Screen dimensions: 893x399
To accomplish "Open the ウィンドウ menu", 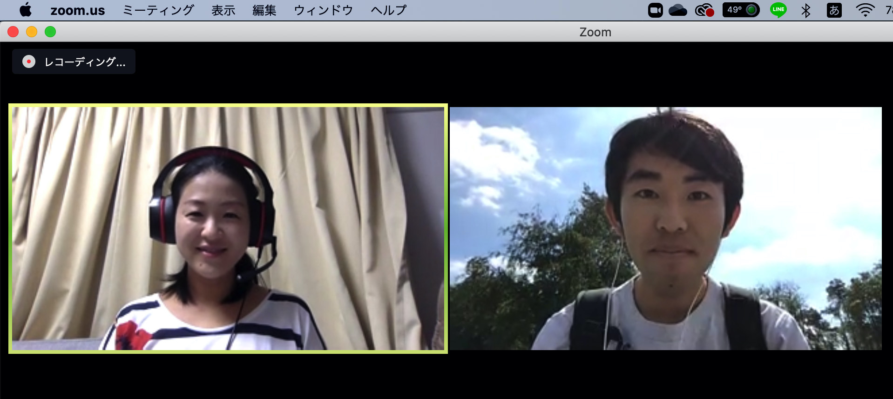I will (x=323, y=10).
